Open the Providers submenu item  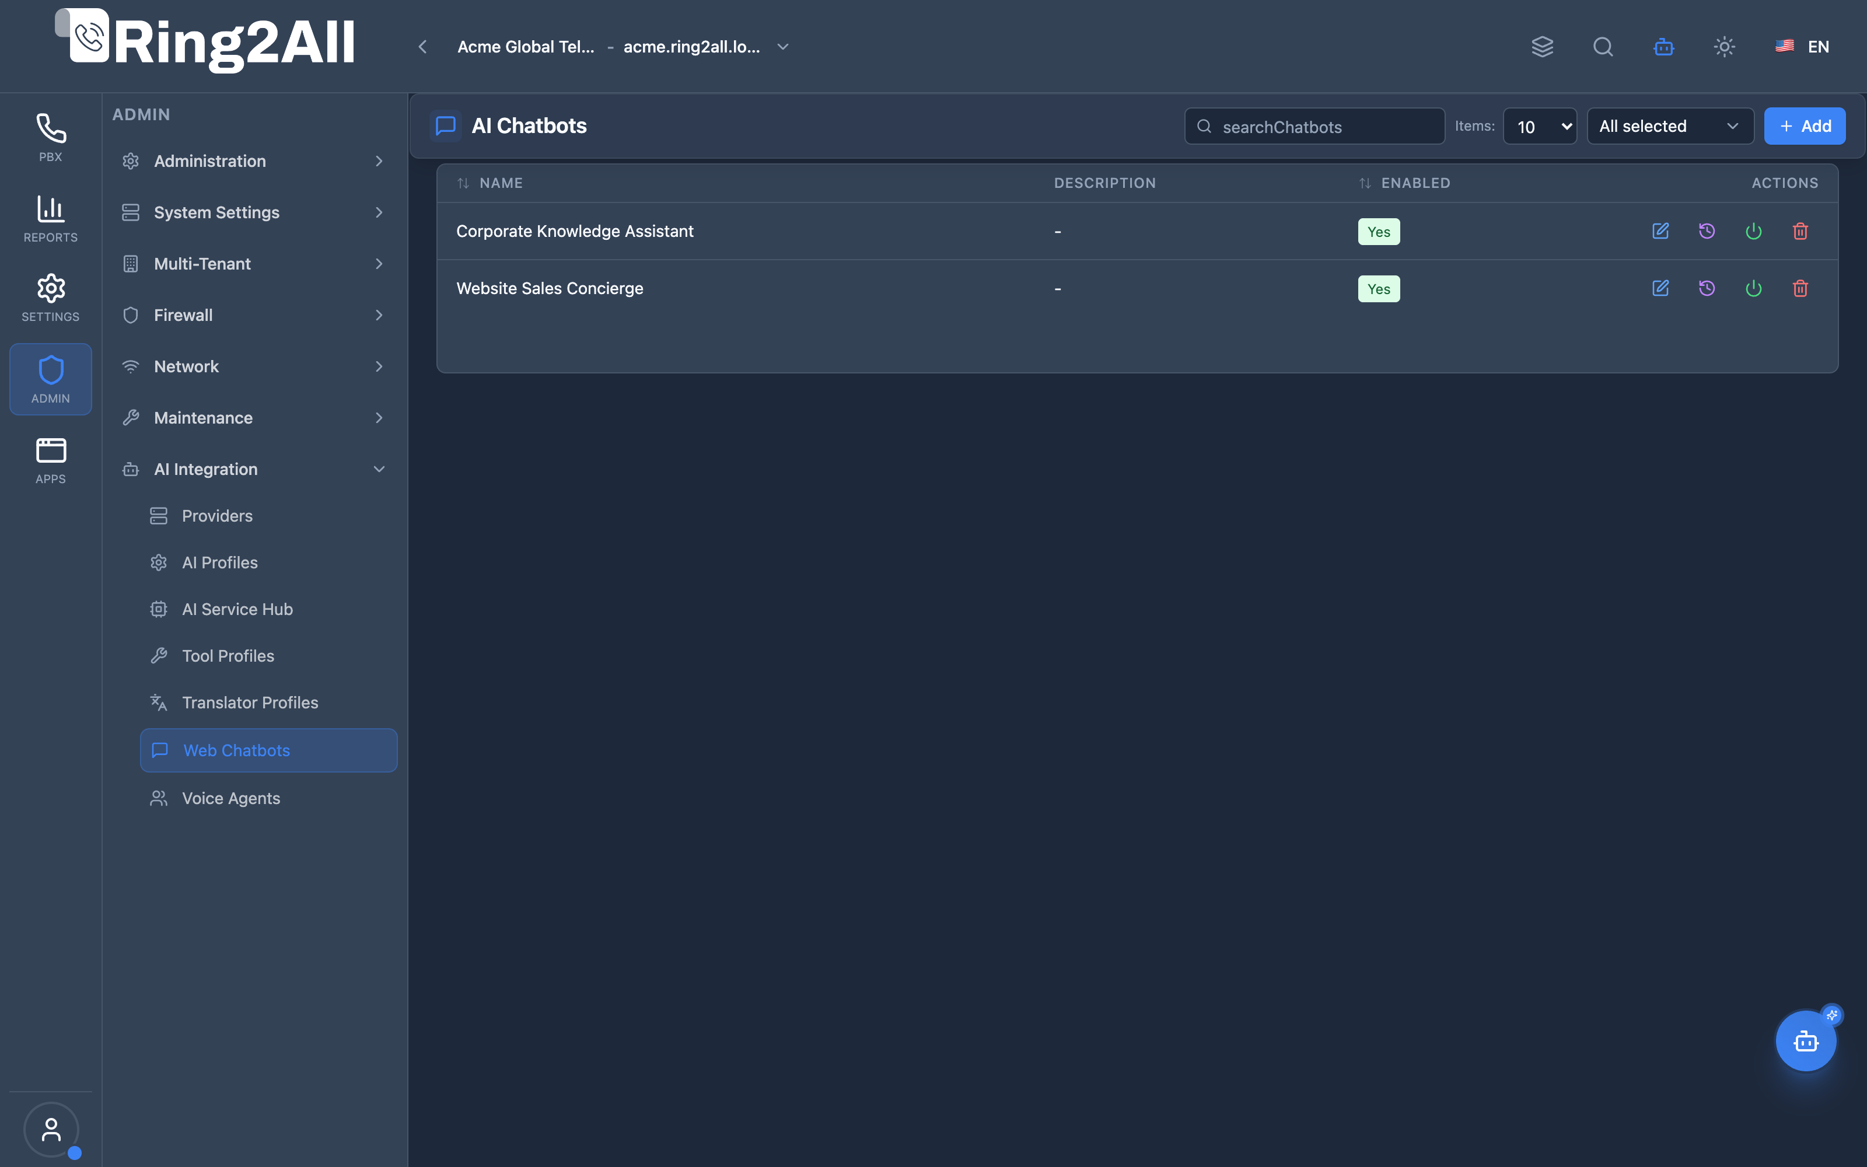[268, 516]
